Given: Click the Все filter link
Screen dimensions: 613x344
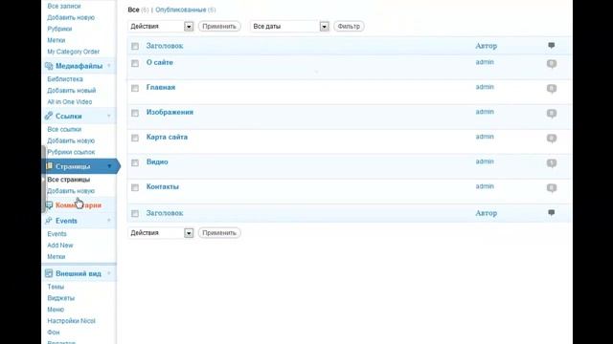Looking at the screenshot, I should click(133, 10).
